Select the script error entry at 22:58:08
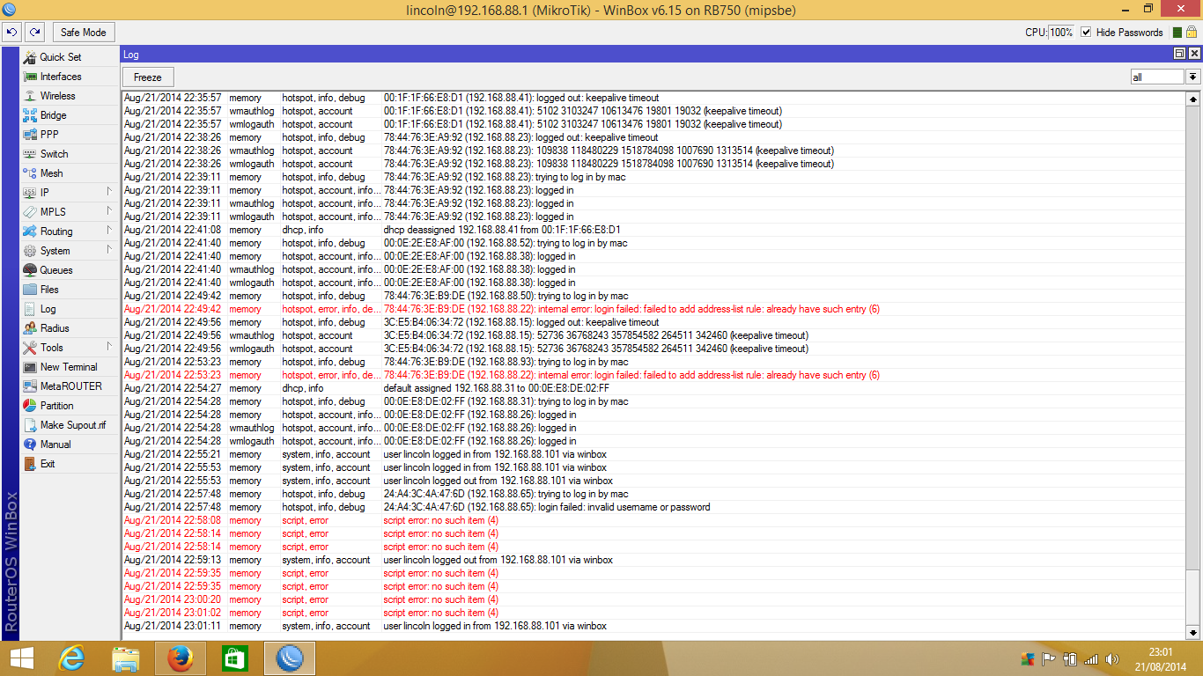The image size is (1203, 676). [x=654, y=520]
